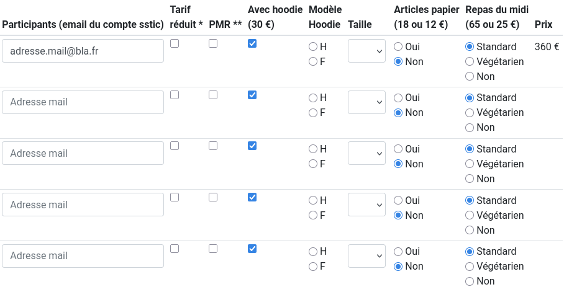Select Oui for Articles papier, first row

pyautogui.click(x=398, y=46)
